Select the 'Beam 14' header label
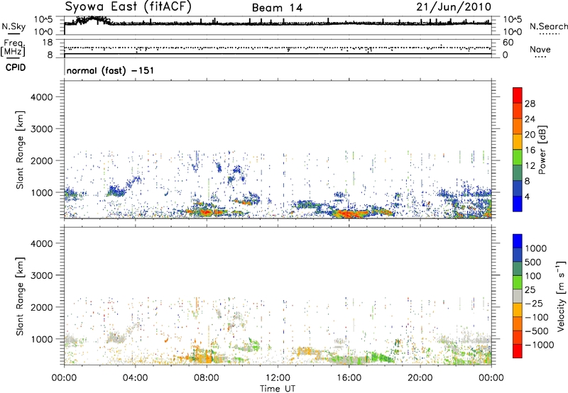Image resolution: width=568 pixels, height=393 pixels. [x=277, y=8]
